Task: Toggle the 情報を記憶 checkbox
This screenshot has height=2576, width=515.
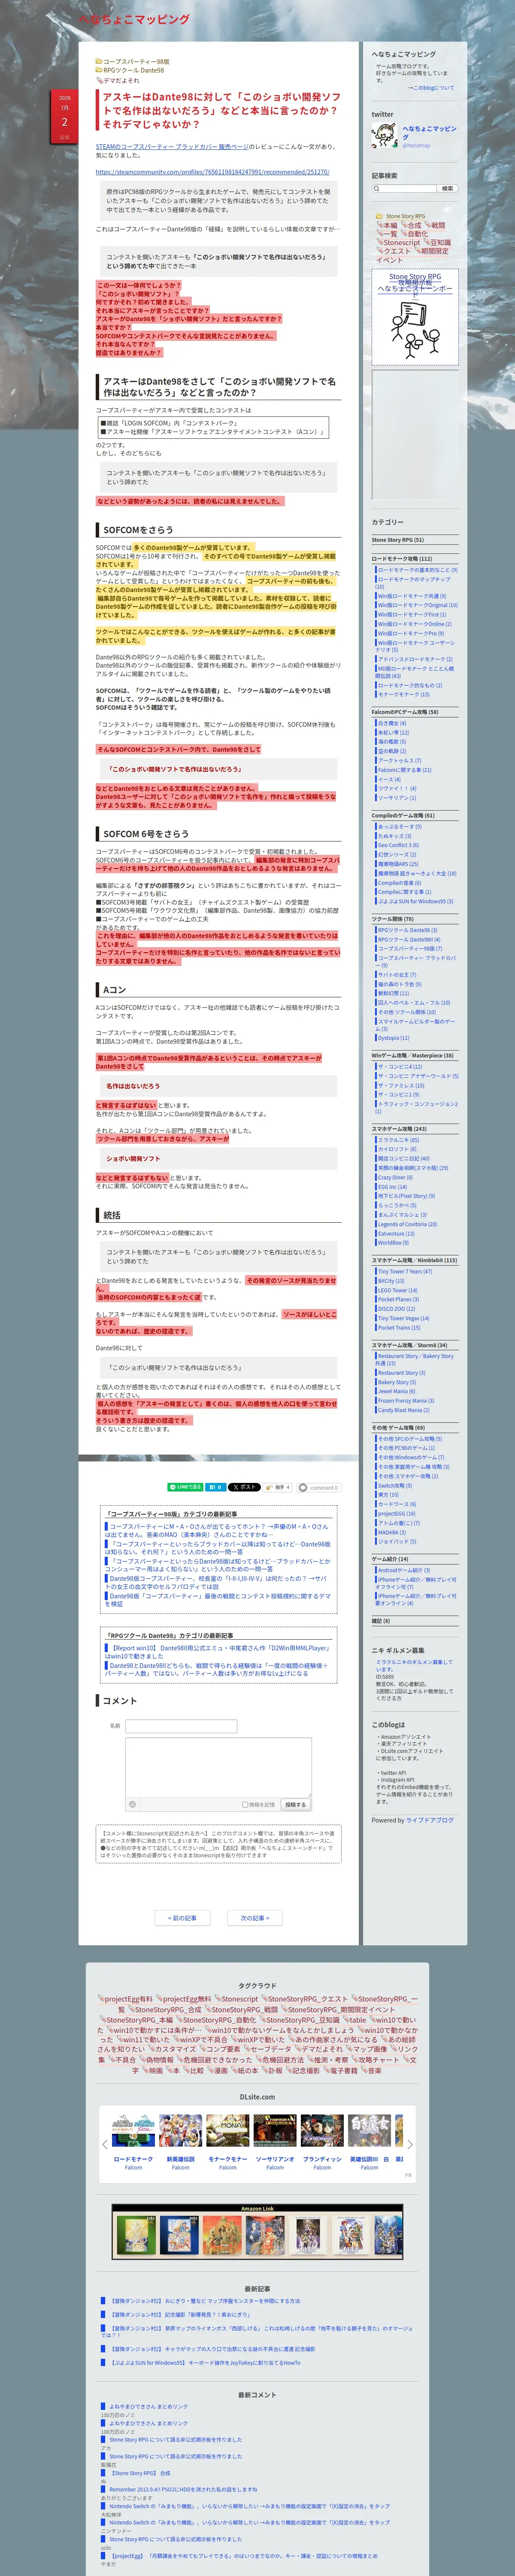Action: (x=245, y=1804)
